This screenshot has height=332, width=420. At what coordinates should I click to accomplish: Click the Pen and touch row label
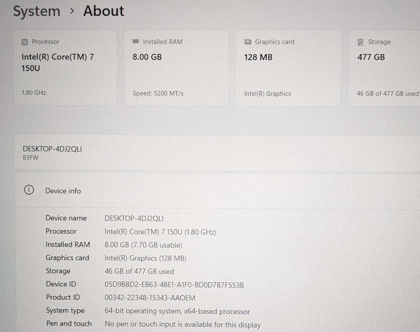point(69,324)
